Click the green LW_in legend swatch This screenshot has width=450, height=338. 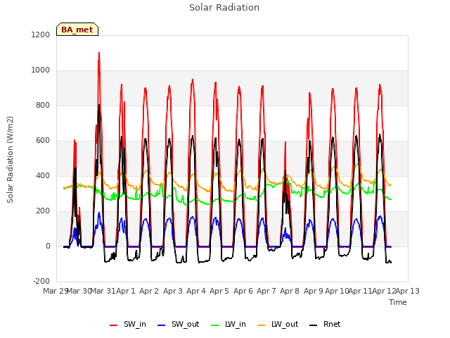[215, 325]
